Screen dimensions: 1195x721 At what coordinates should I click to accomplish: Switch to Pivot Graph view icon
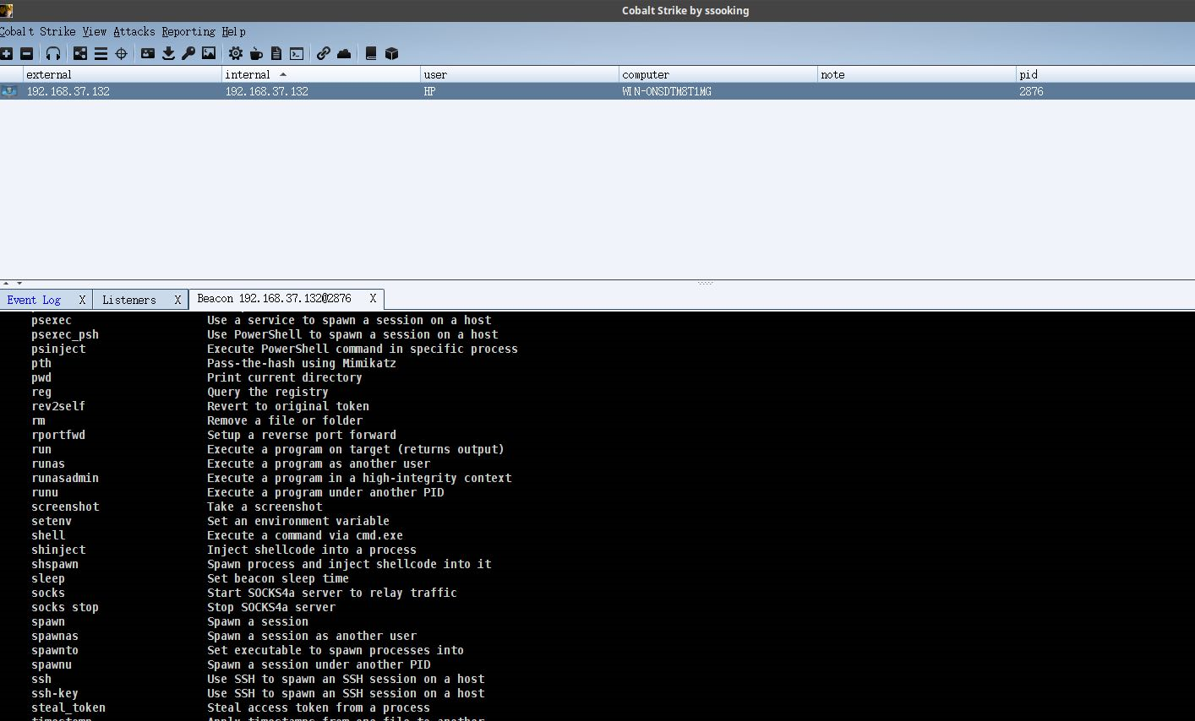point(80,53)
